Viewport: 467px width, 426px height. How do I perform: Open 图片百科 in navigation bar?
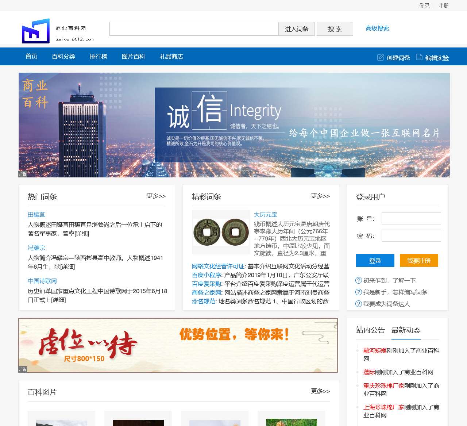(134, 56)
